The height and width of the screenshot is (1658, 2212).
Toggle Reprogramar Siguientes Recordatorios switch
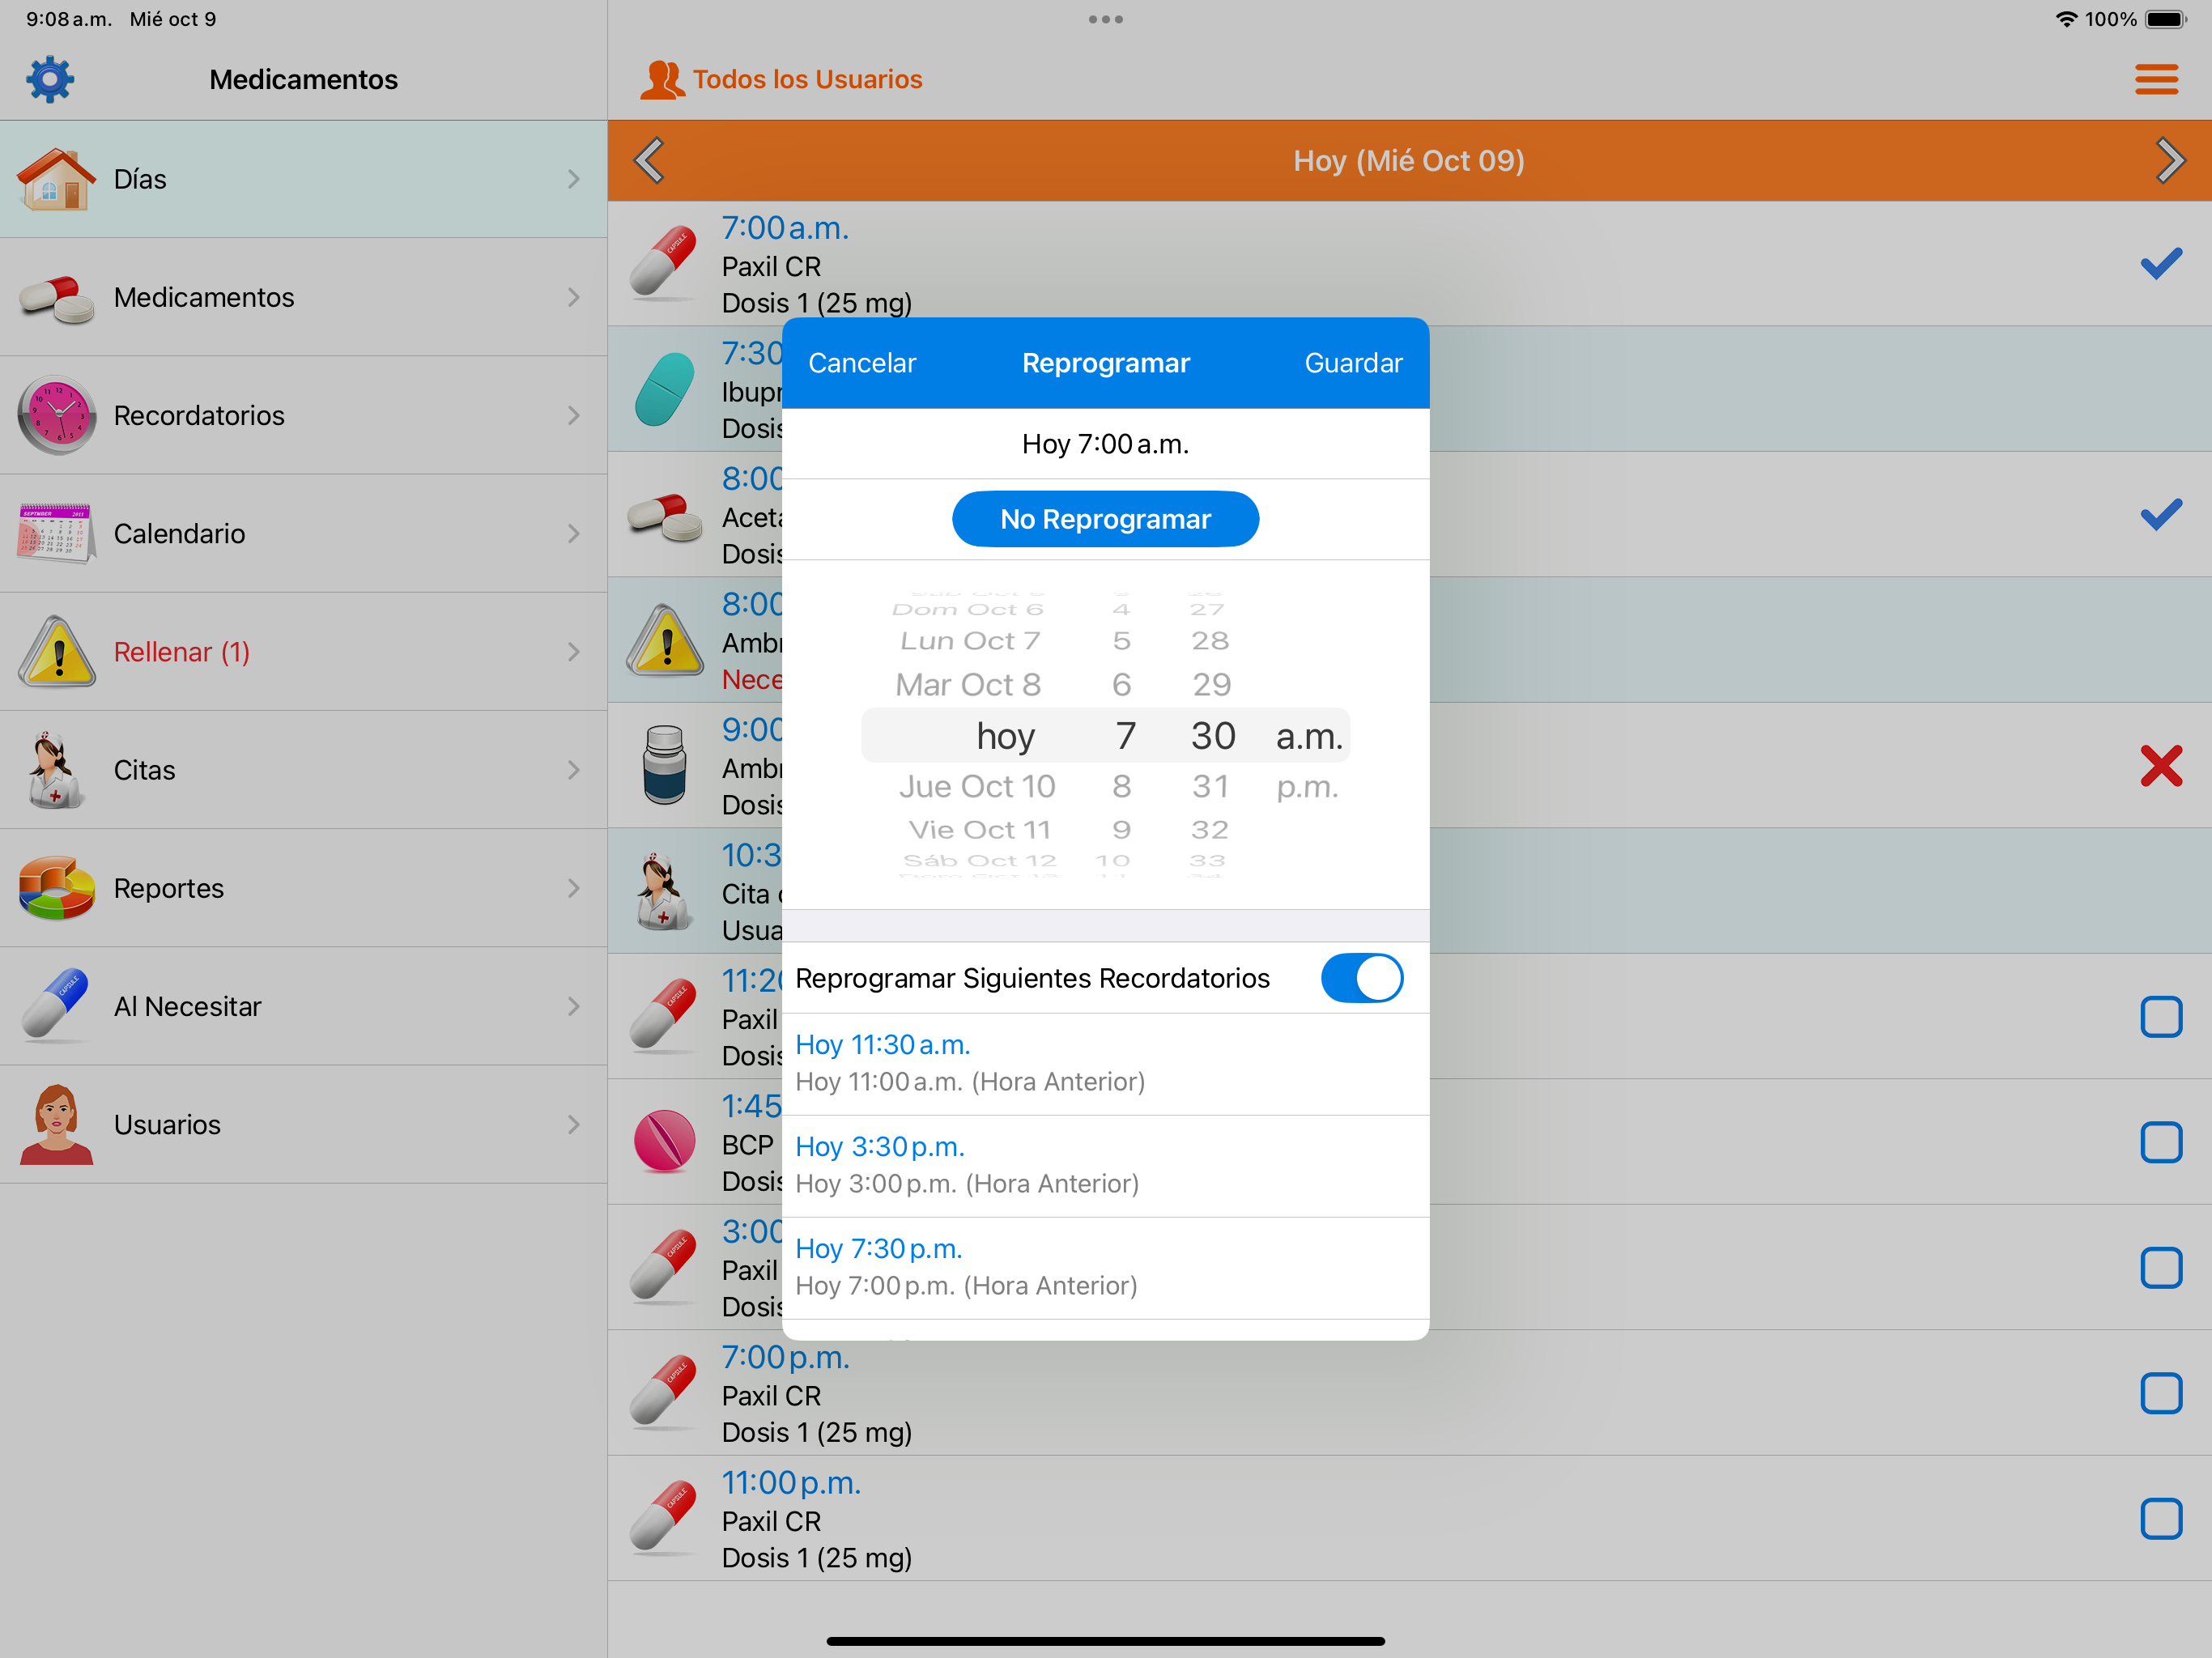(1361, 978)
